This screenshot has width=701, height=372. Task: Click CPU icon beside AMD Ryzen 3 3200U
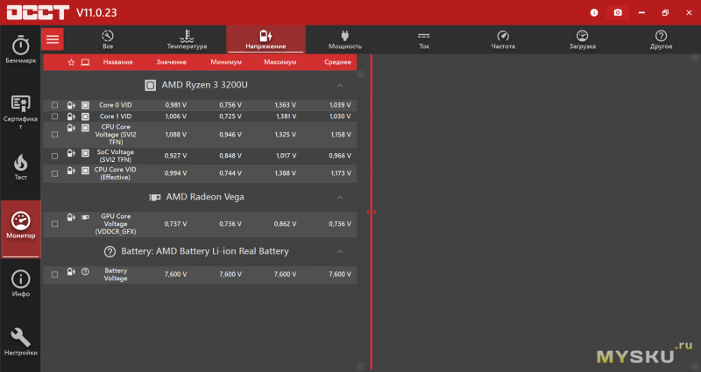(150, 85)
